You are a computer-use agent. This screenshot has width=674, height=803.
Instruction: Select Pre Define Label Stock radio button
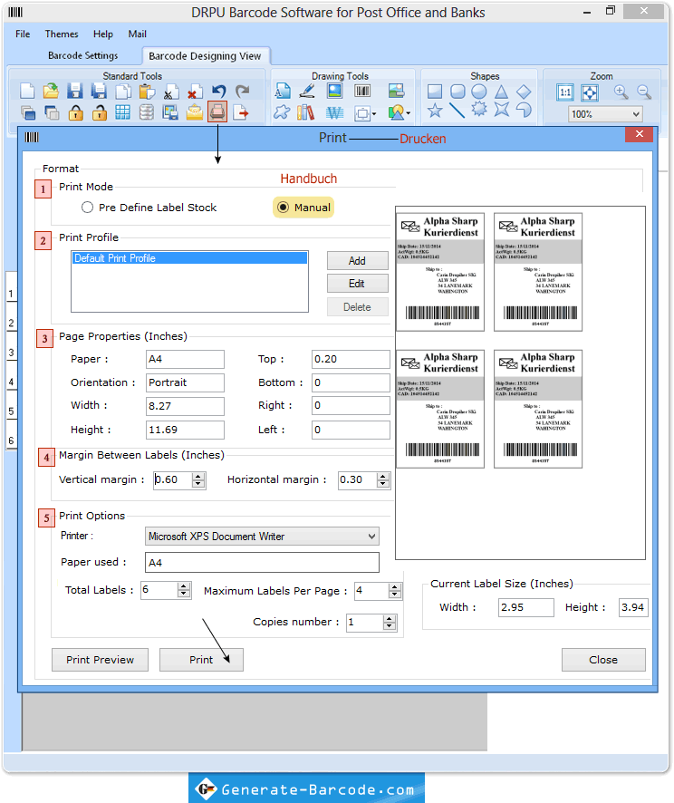coord(88,208)
